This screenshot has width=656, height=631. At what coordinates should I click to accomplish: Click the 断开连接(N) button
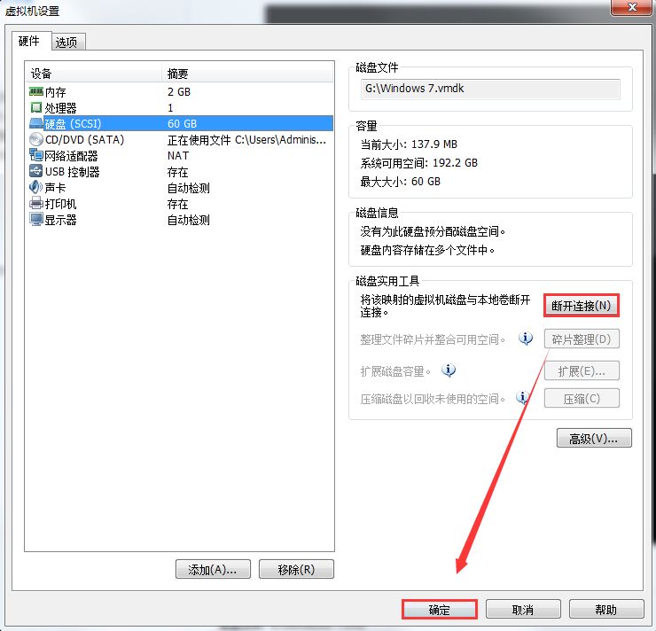(x=582, y=306)
